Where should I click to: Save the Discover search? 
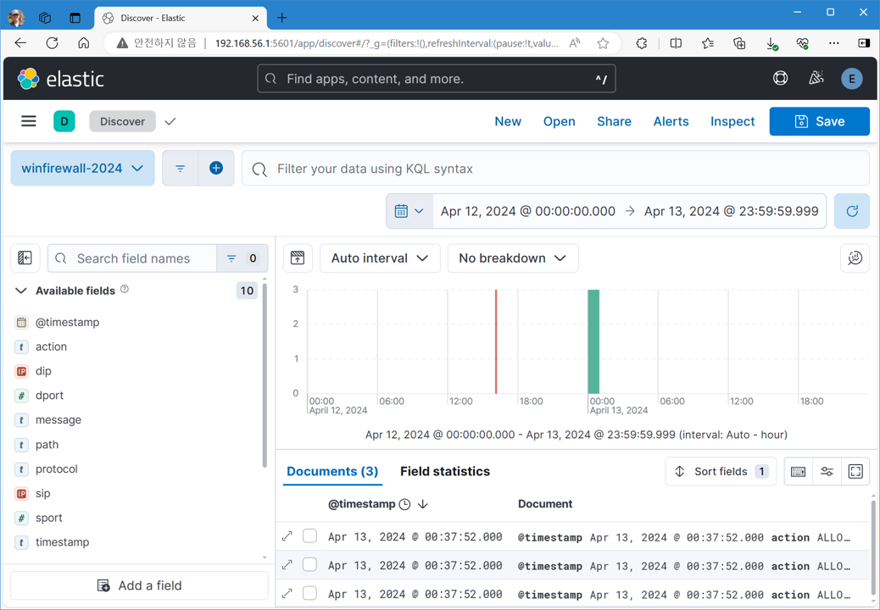820,121
